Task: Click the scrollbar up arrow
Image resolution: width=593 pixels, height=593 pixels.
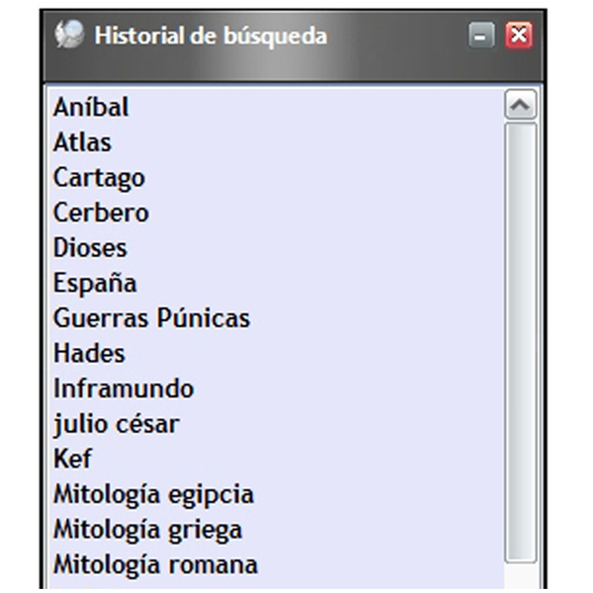Action: (x=521, y=105)
